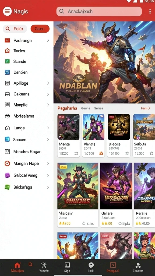
Task: Expand the Soccen category chevron
Action: click(x=48, y=140)
